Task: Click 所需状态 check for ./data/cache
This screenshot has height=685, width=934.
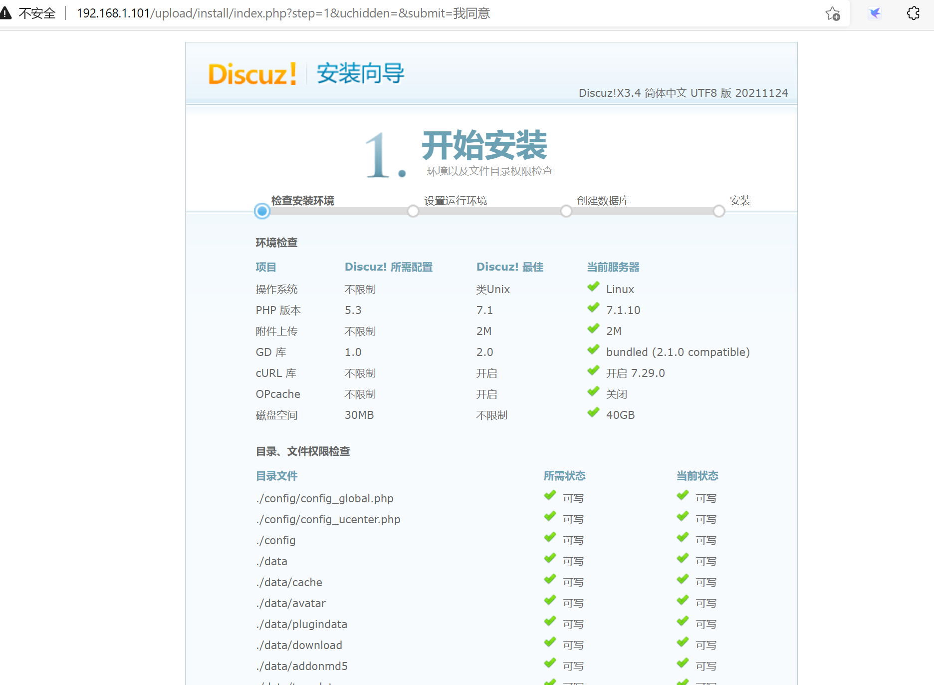Action: (550, 580)
